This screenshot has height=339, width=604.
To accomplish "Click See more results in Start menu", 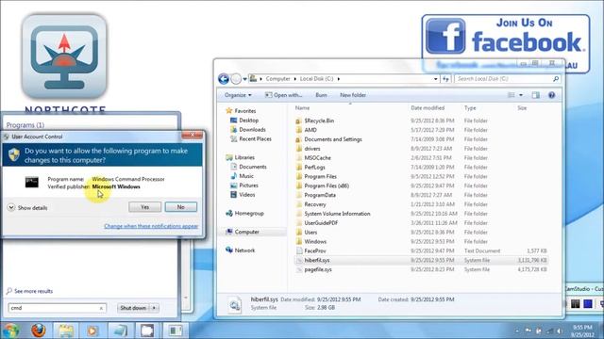I will [29, 291].
